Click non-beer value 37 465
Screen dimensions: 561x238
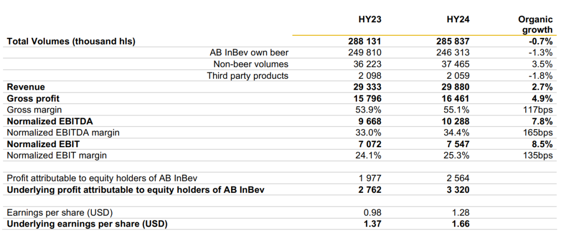[x=455, y=64]
